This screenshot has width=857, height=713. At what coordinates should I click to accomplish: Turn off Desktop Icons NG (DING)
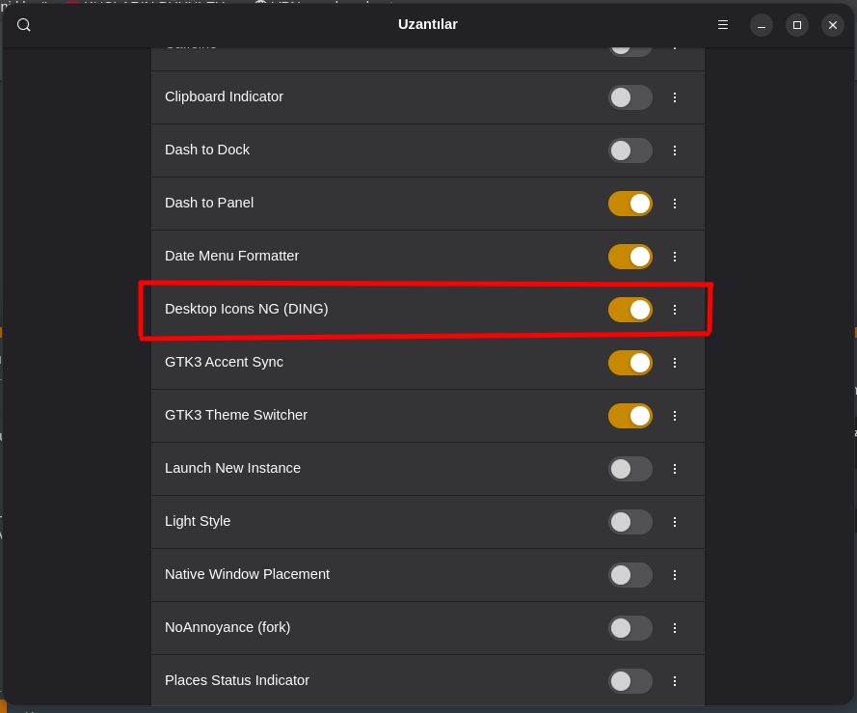point(630,310)
